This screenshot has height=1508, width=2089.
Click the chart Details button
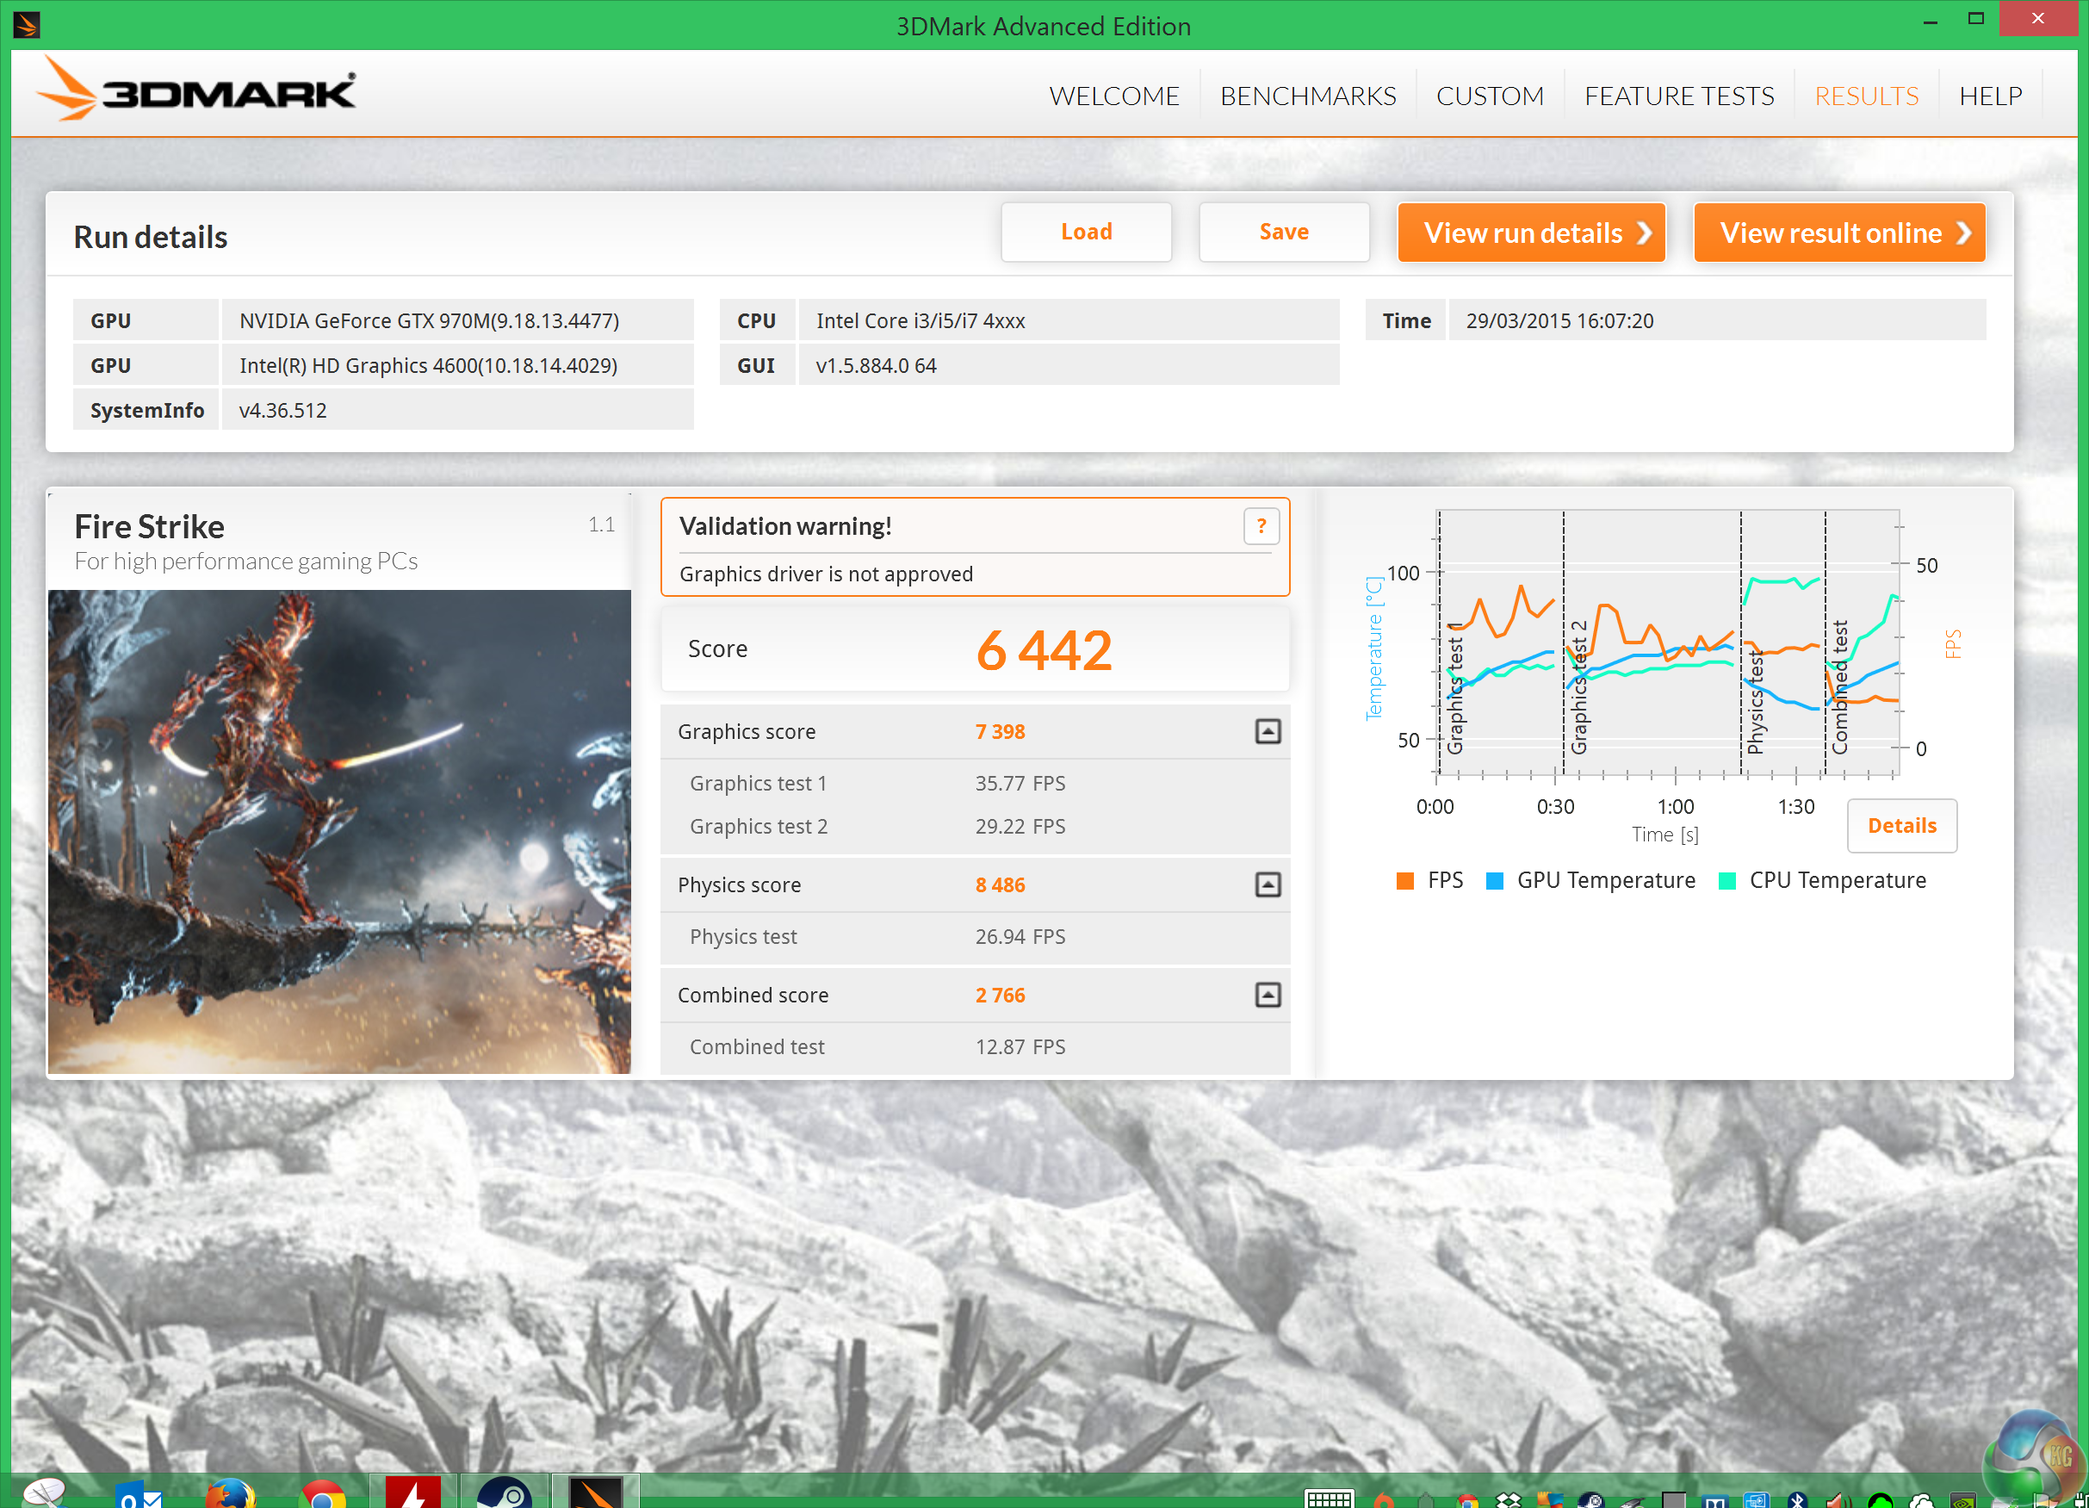[1901, 825]
